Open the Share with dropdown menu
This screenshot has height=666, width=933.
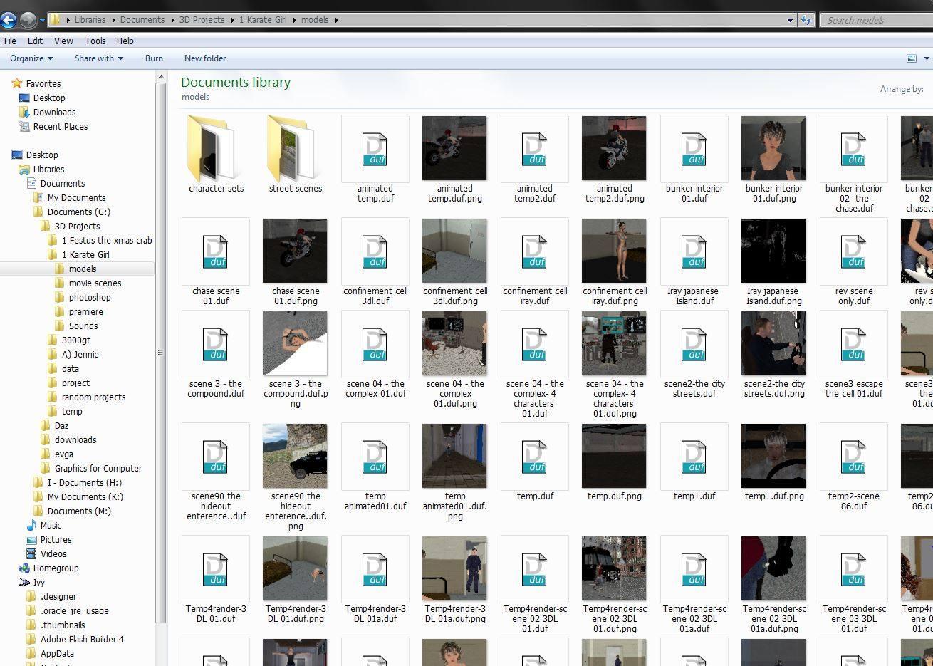(x=99, y=58)
